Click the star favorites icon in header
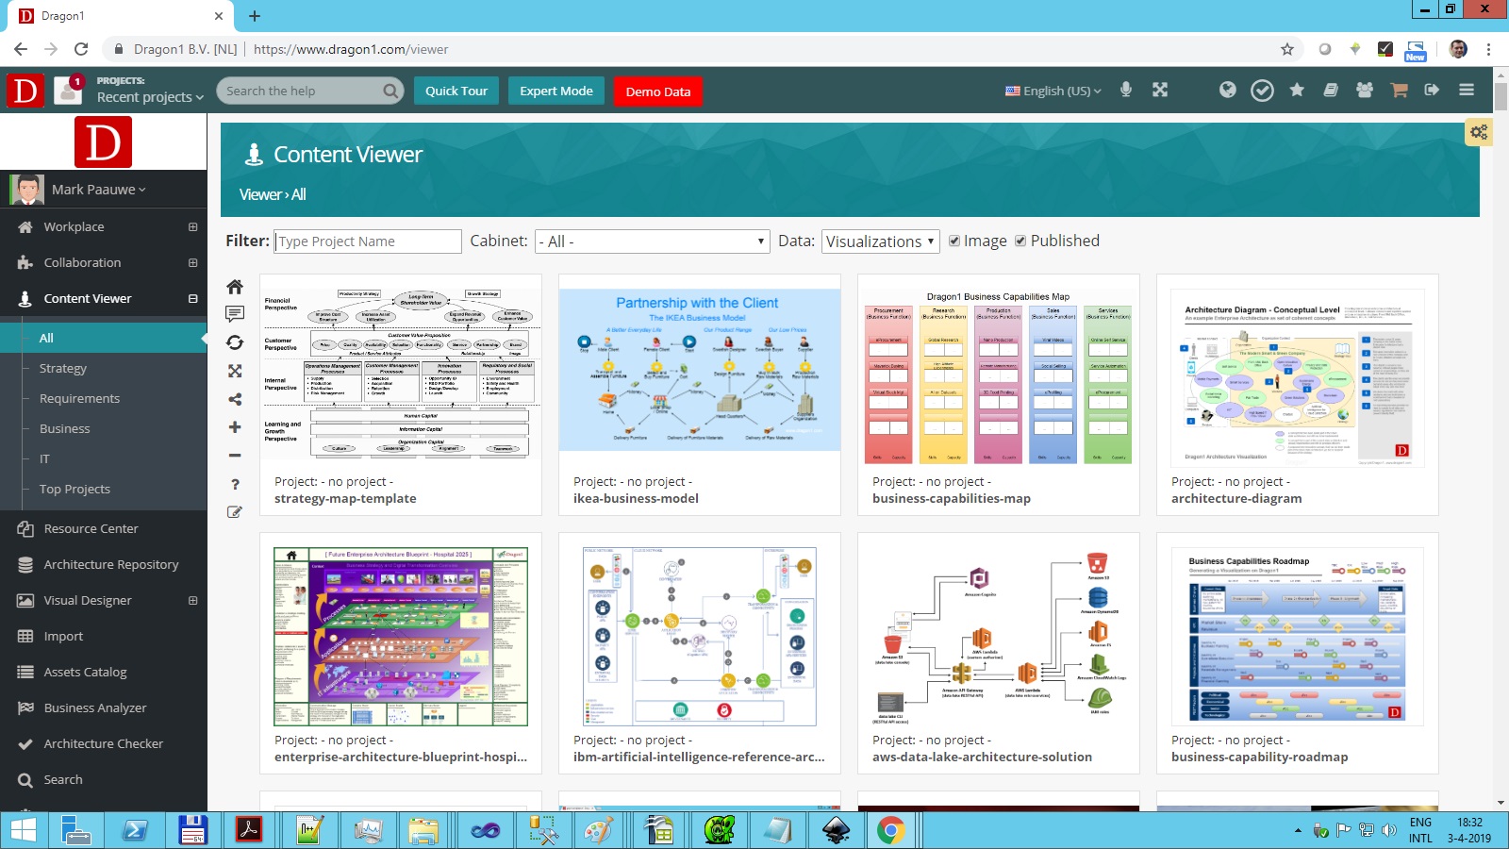Screen dimensions: 1509x849 click(1297, 90)
